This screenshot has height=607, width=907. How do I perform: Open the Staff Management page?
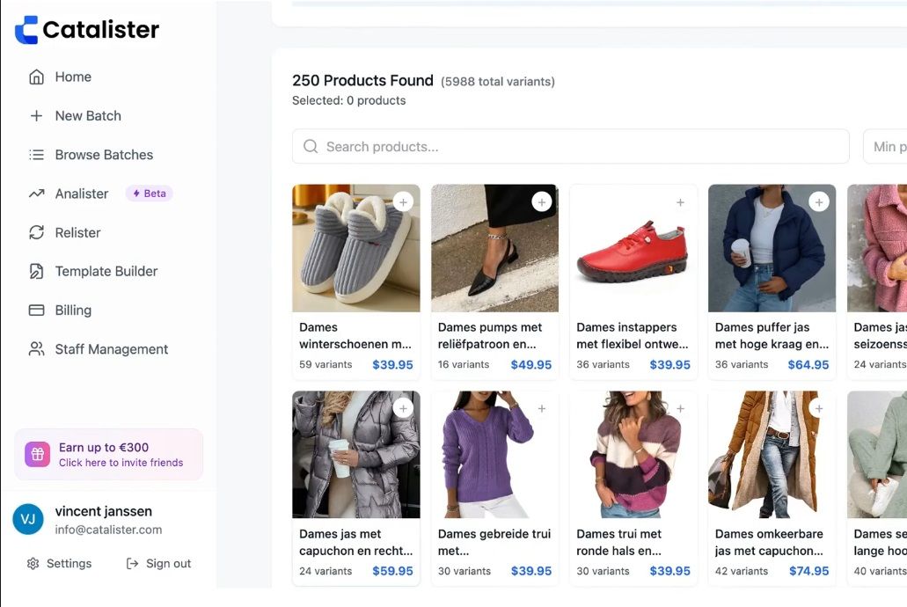[111, 349]
